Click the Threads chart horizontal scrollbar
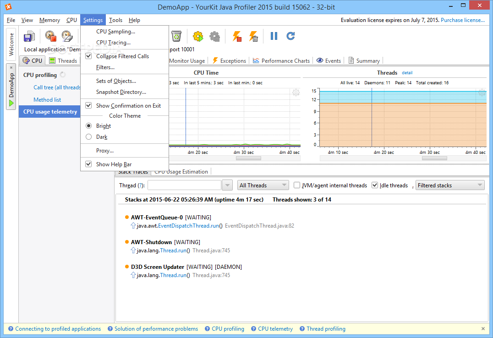Viewport: 493px width, 338px height. click(x=434, y=158)
